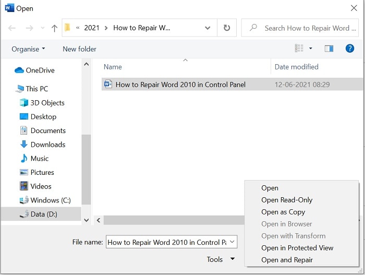365x275 pixels.
Task: Open Downloads folder in sidebar
Action: (48, 145)
